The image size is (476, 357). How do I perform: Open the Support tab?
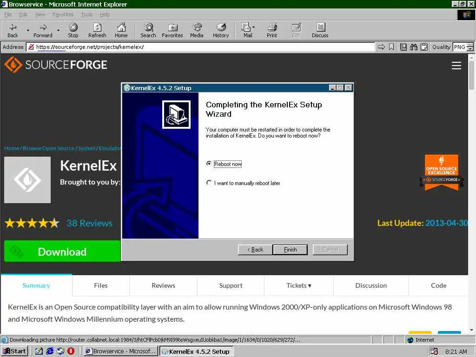tap(231, 285)
